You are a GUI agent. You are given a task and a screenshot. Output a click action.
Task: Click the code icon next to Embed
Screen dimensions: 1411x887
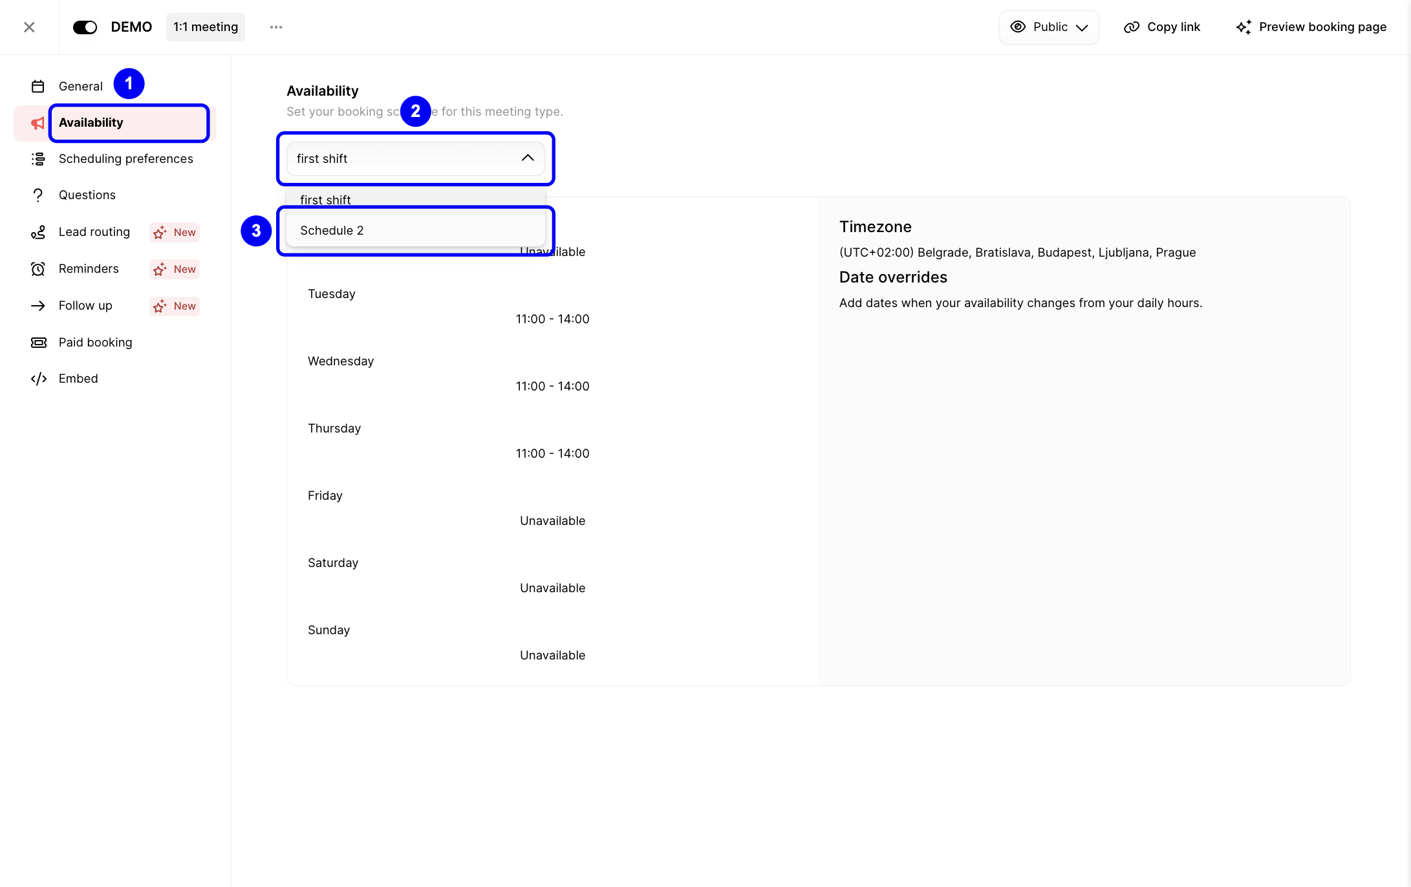point(38,378)
